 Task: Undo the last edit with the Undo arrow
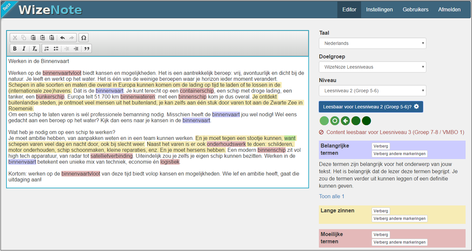coord(63,38)
